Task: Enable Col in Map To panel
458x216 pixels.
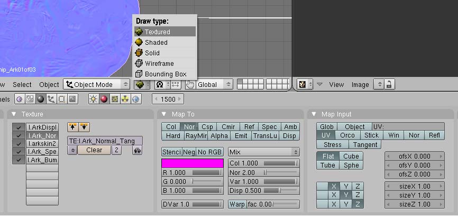Action: [x=171, y=127]
